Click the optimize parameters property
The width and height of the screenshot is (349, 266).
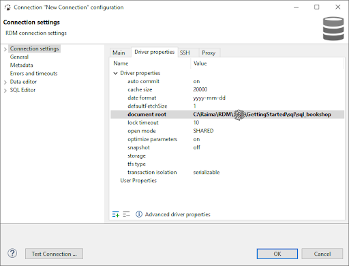(x=153, y=139)
